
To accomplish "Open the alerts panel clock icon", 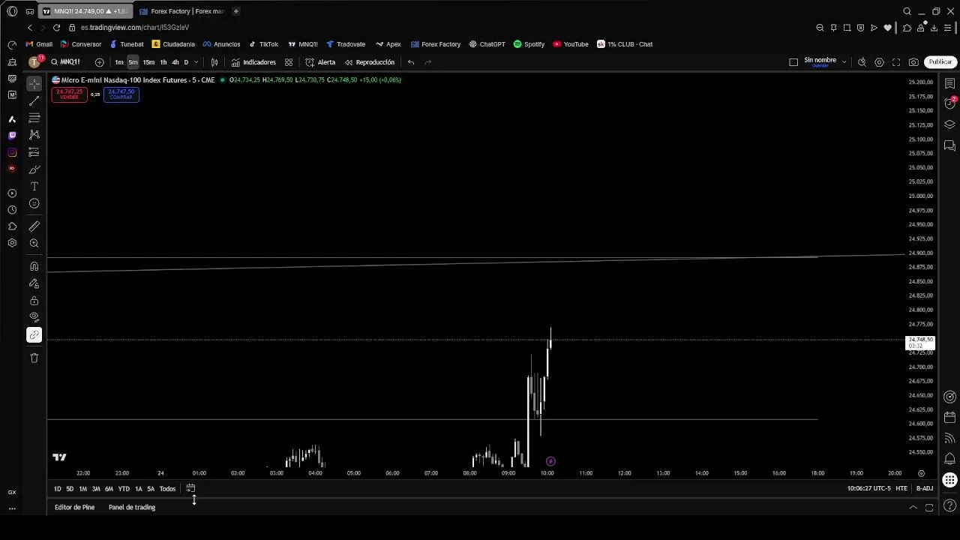I will pyautogui.click(x=949, y=103).
